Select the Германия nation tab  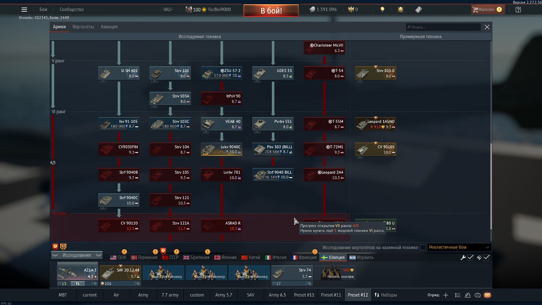point(144,258)
